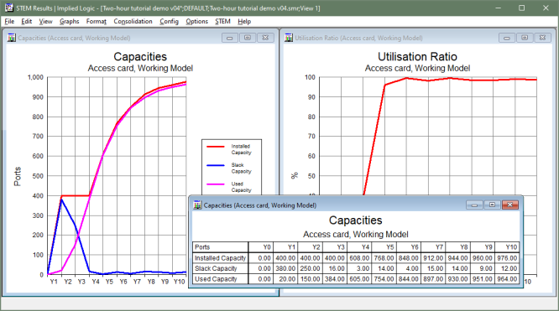Click the Capacities table window icon

pos(197,205)
